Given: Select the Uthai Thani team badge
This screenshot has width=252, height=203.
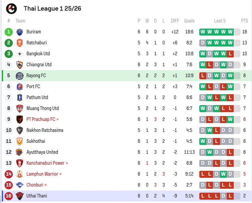Looking at the screenshot, I should (x=20, y=196).
